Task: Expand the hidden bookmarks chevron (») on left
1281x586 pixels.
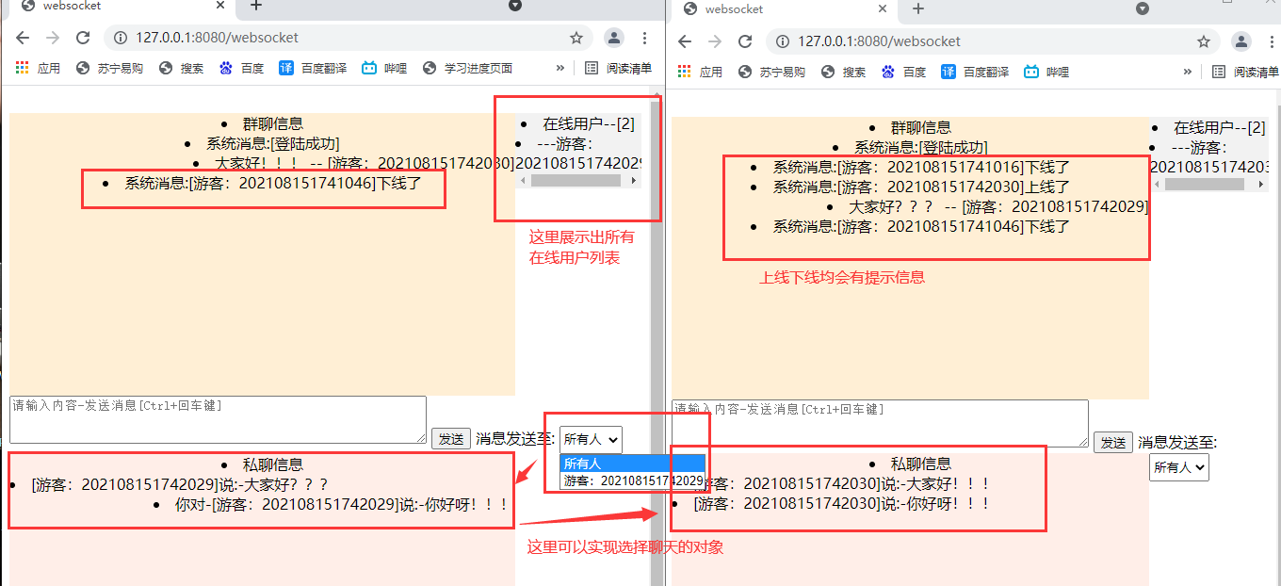Action: tap(559, 67)
